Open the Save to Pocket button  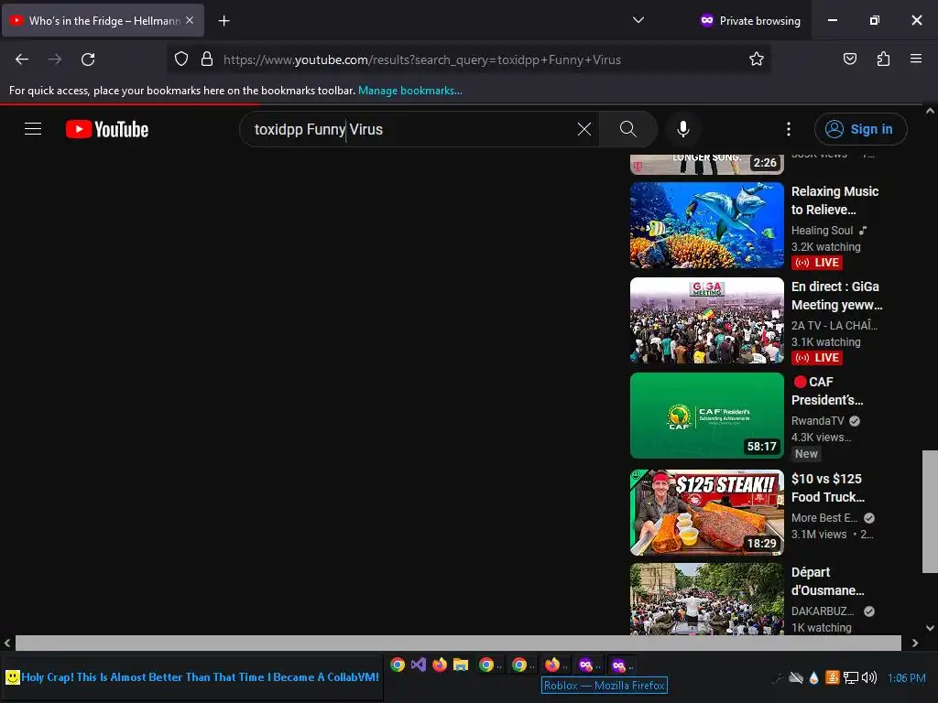pos(849,59)
